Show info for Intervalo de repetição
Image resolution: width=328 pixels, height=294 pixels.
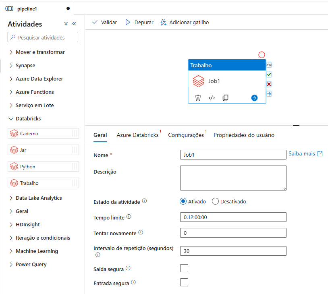click(x=98, y=255)
